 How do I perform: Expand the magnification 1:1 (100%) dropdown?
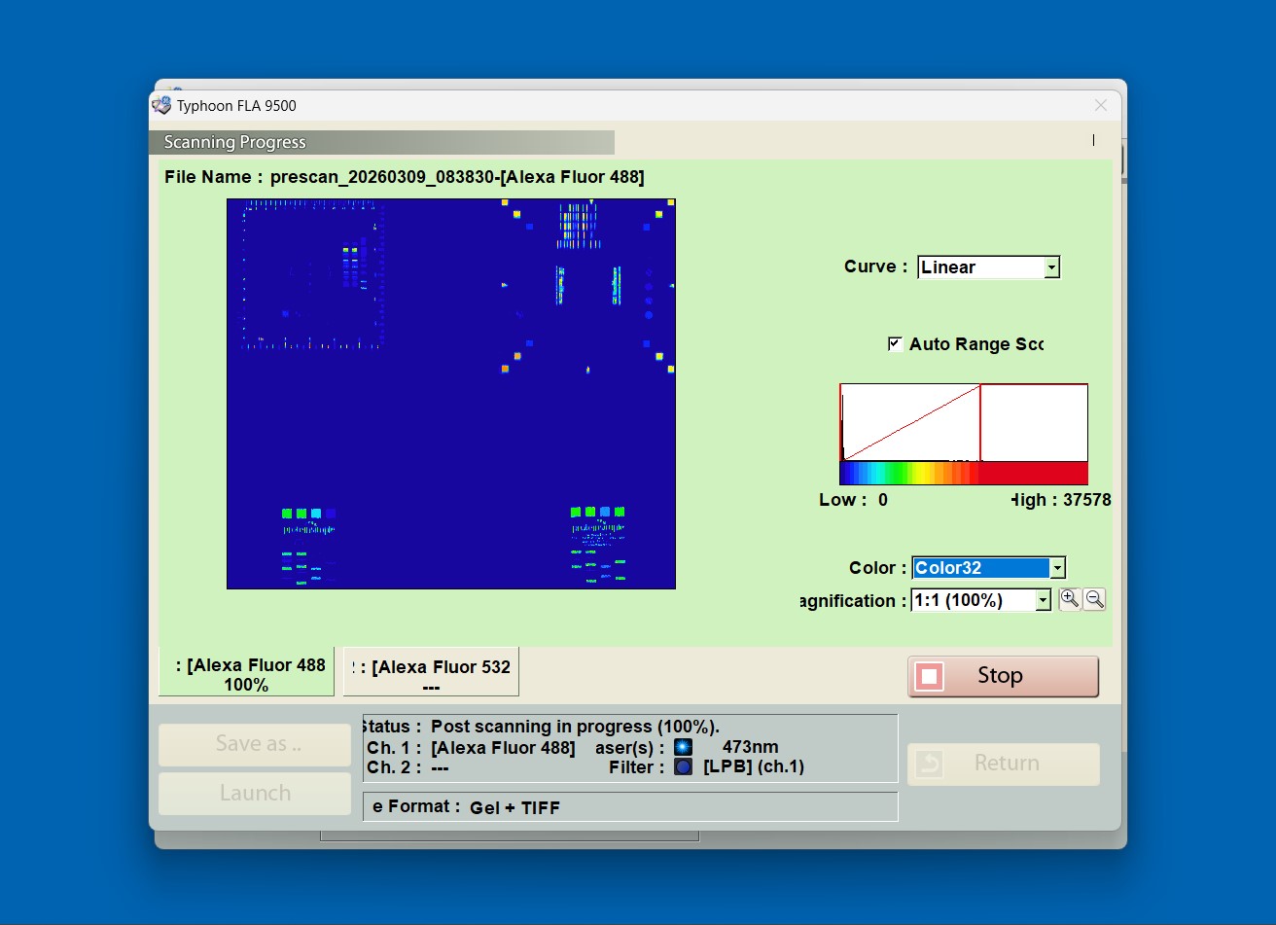coord(980,600)
